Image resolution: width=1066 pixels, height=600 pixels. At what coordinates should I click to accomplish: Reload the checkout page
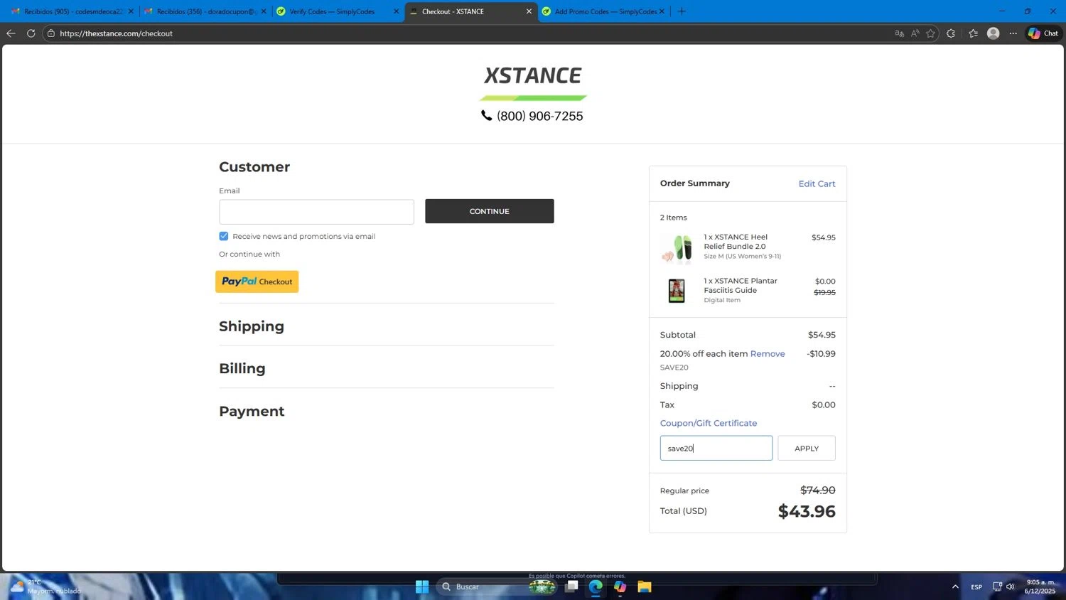(x=31, y=33)
